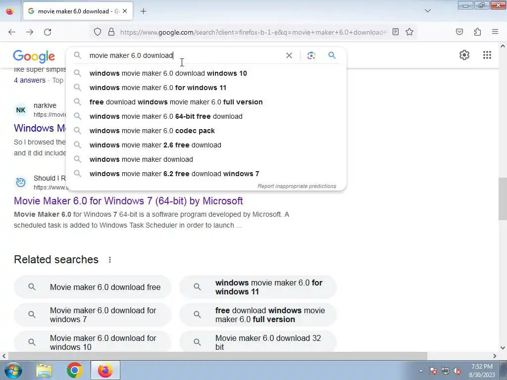This screenshot has height=380, width=507.
Task: Select suggestion 'windows movie maker download'
Action: point(206,159)
